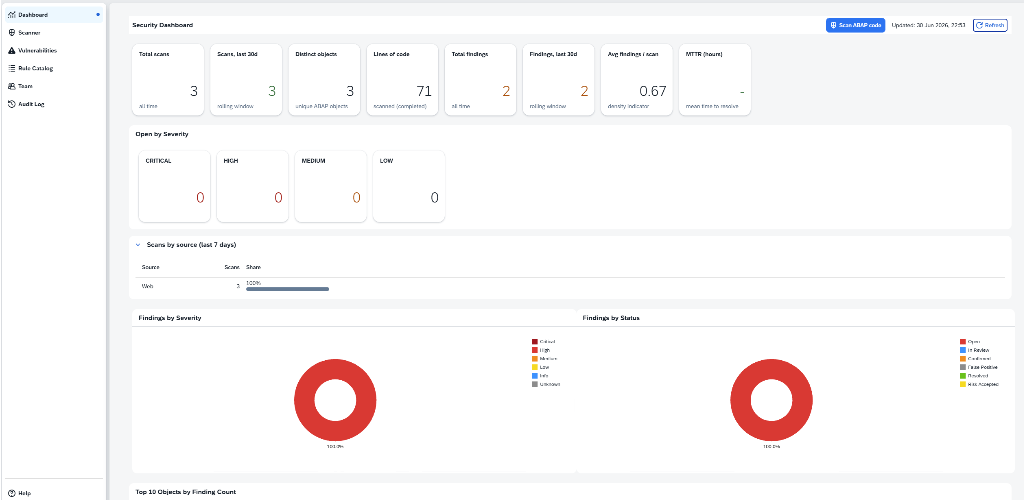Click the Scans by source panel title
The width and height of the screenshot is (1025, 501).
click(191, 245)
